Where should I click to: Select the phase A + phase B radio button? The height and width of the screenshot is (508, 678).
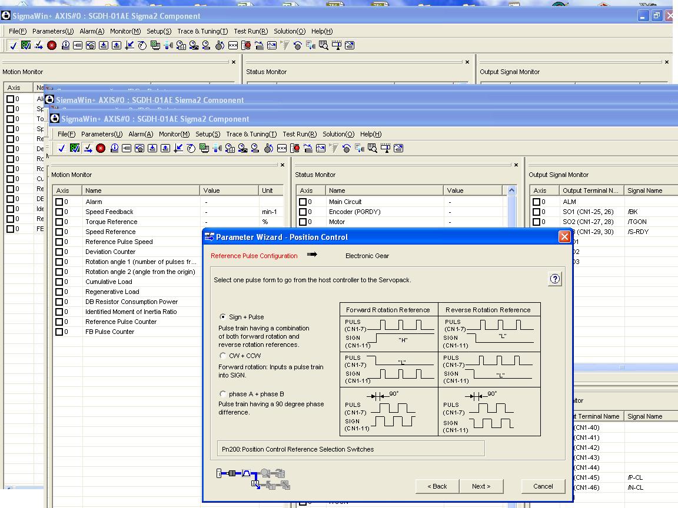click(x=222, y=393)
